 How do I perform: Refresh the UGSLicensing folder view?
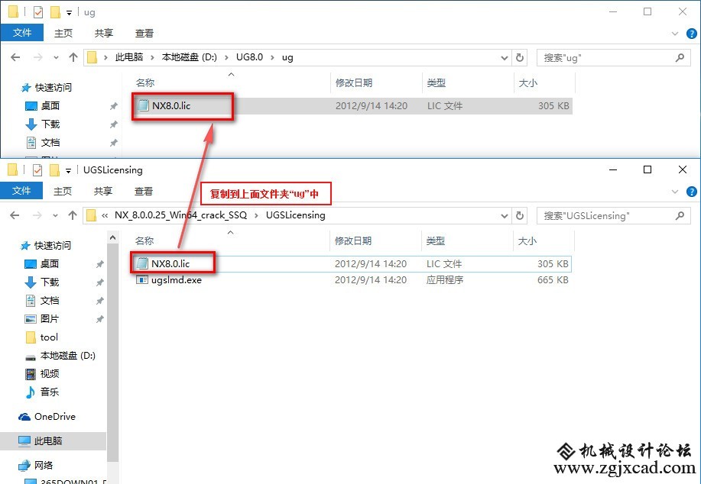pos(520,215)
